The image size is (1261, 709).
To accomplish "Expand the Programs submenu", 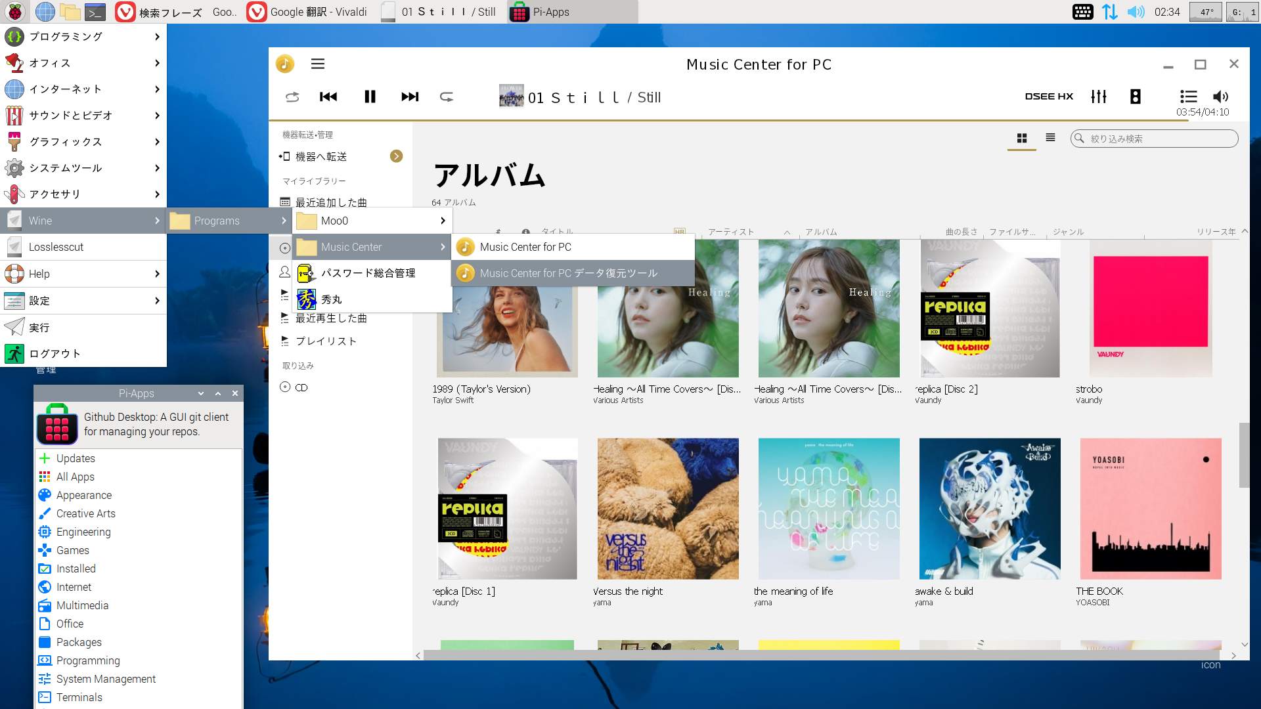I will pyautogui.click(x=229, y=221).
